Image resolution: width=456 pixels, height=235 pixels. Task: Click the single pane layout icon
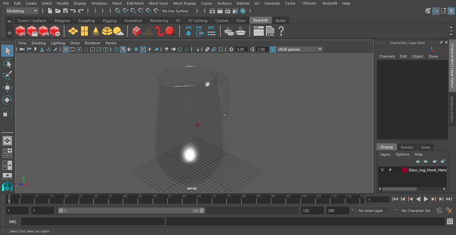[x=7, y=141]
